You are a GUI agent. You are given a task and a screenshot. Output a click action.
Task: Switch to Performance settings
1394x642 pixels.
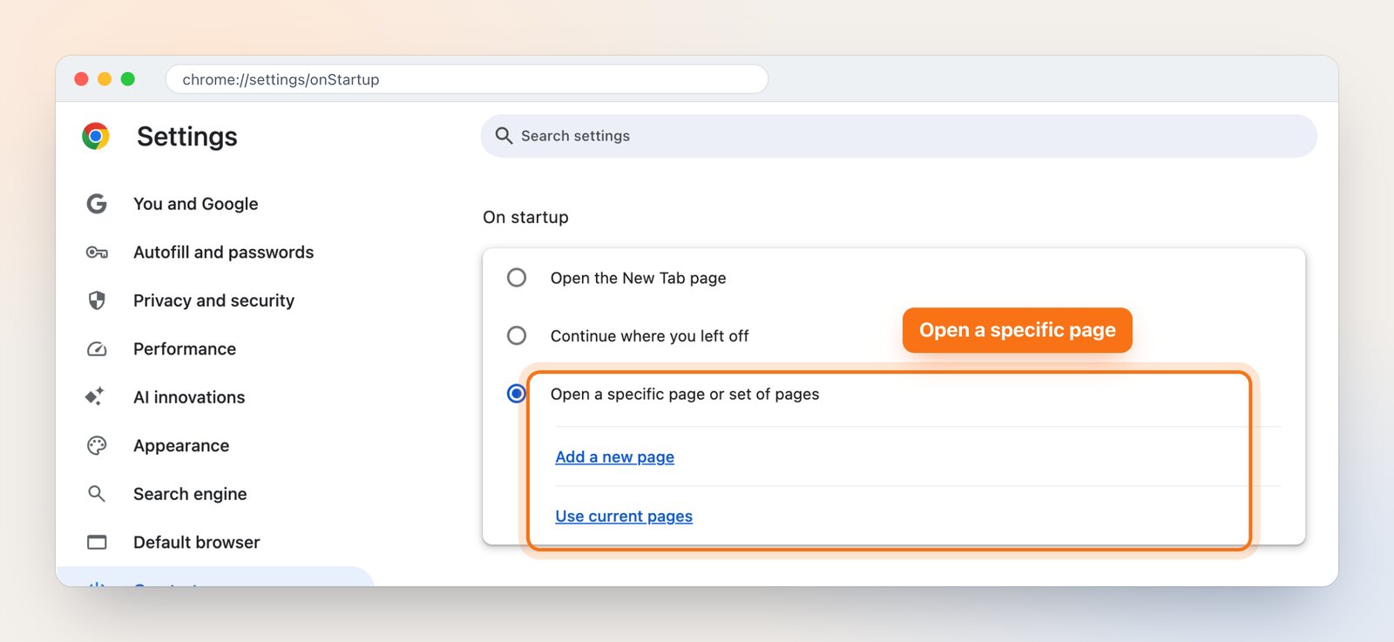pyautogui.click(x=185, y=349)
